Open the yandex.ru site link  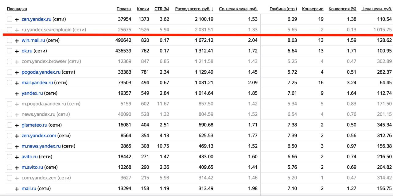[32, 93]
